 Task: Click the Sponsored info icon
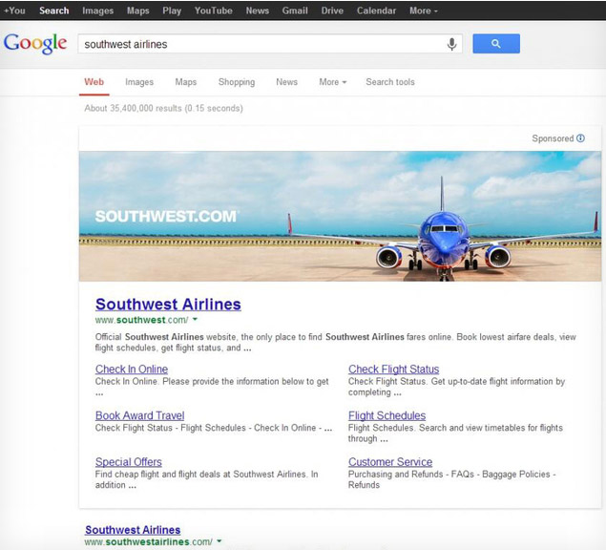(580, 138)
